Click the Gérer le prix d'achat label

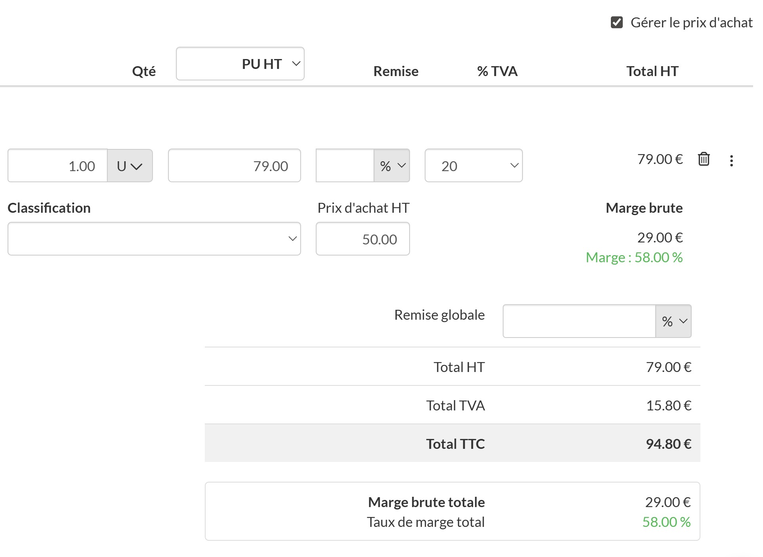691,23
